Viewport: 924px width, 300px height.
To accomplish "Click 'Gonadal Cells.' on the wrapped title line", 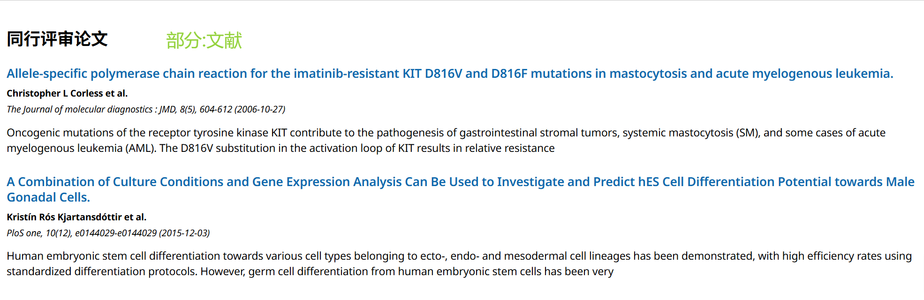I will point(48,197).
